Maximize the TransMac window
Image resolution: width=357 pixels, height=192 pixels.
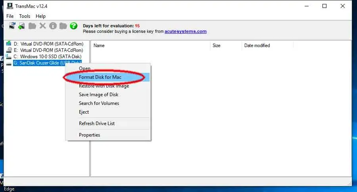pyautogui.click(x=324, y=6)
